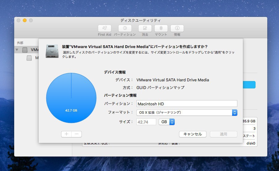
Task: Click the パーティション情報 heading
Action: [120, 95]
